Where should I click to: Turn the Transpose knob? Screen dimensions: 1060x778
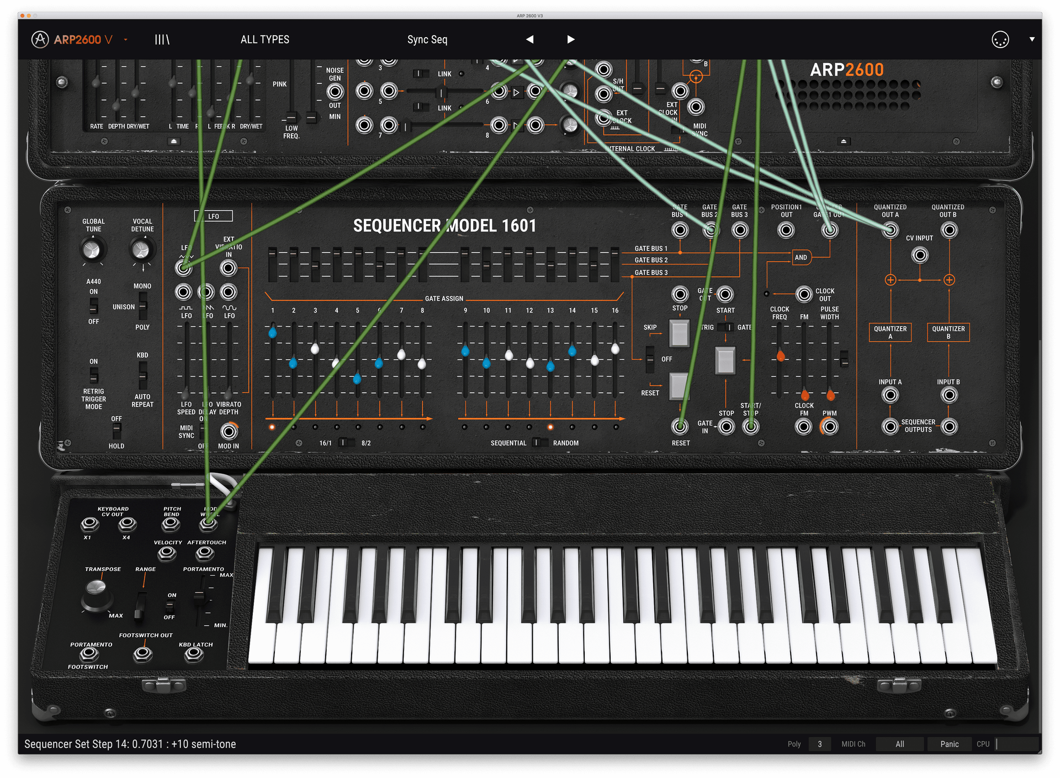pyautogui.click(x=97, y=595)
